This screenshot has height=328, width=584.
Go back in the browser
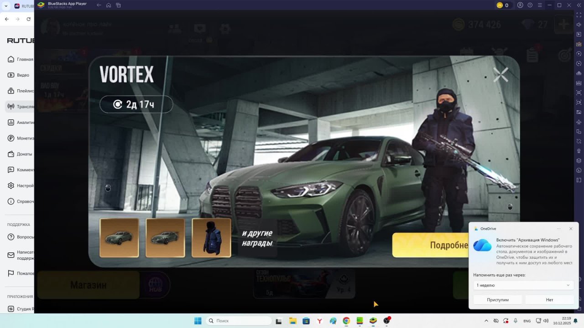(6, 19)
